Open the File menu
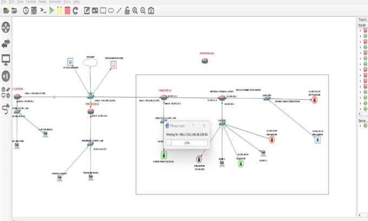 coord(4,2)
